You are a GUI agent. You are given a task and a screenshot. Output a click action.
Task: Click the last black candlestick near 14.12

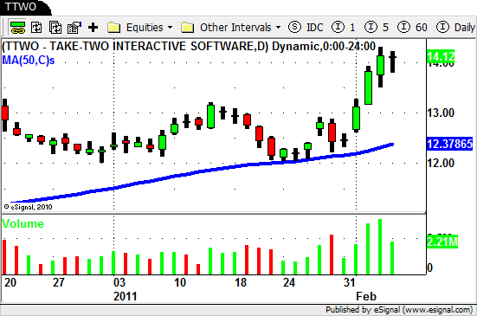(393, 61)
